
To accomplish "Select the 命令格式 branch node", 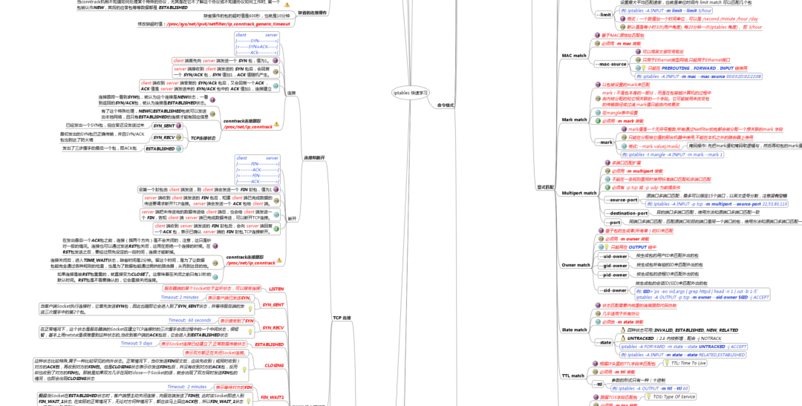I will click(446, 105).
